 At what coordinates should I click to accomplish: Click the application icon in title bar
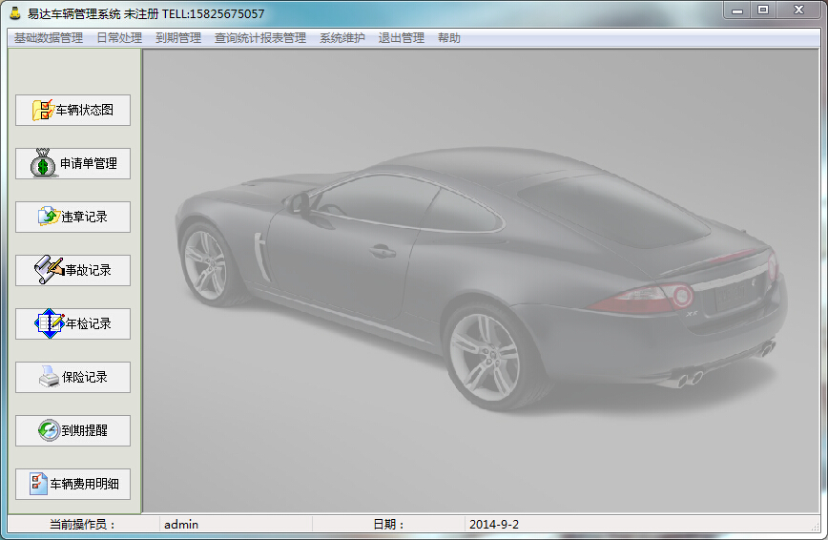pos(15,12)
